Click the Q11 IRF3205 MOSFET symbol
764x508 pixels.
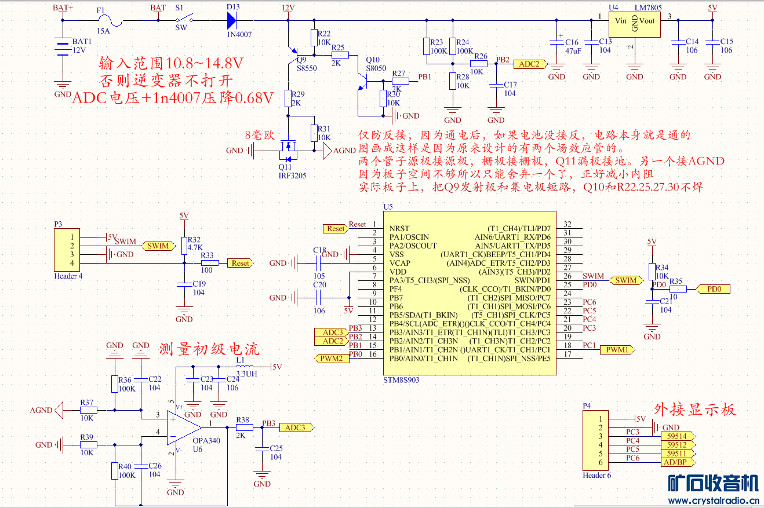(287, 150)
